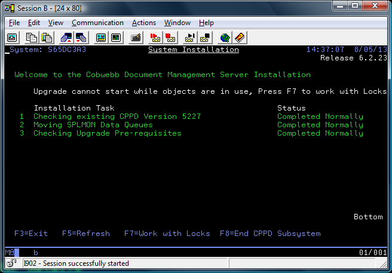
Task: Click the 'Installation Task' column heading
Action: point(74,108)
